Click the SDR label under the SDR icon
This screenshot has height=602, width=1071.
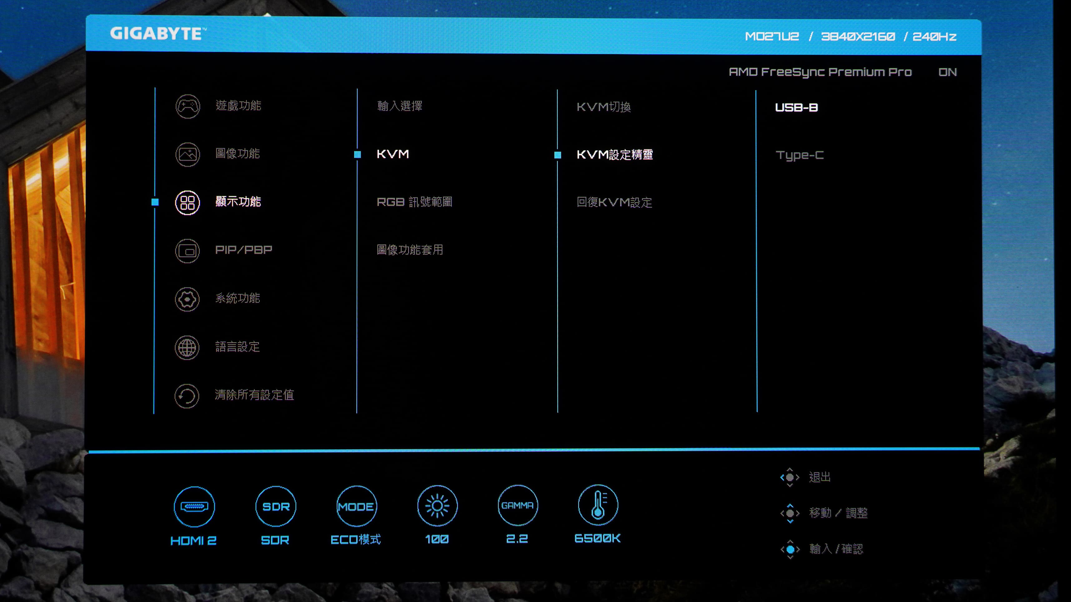pos(275,540)
